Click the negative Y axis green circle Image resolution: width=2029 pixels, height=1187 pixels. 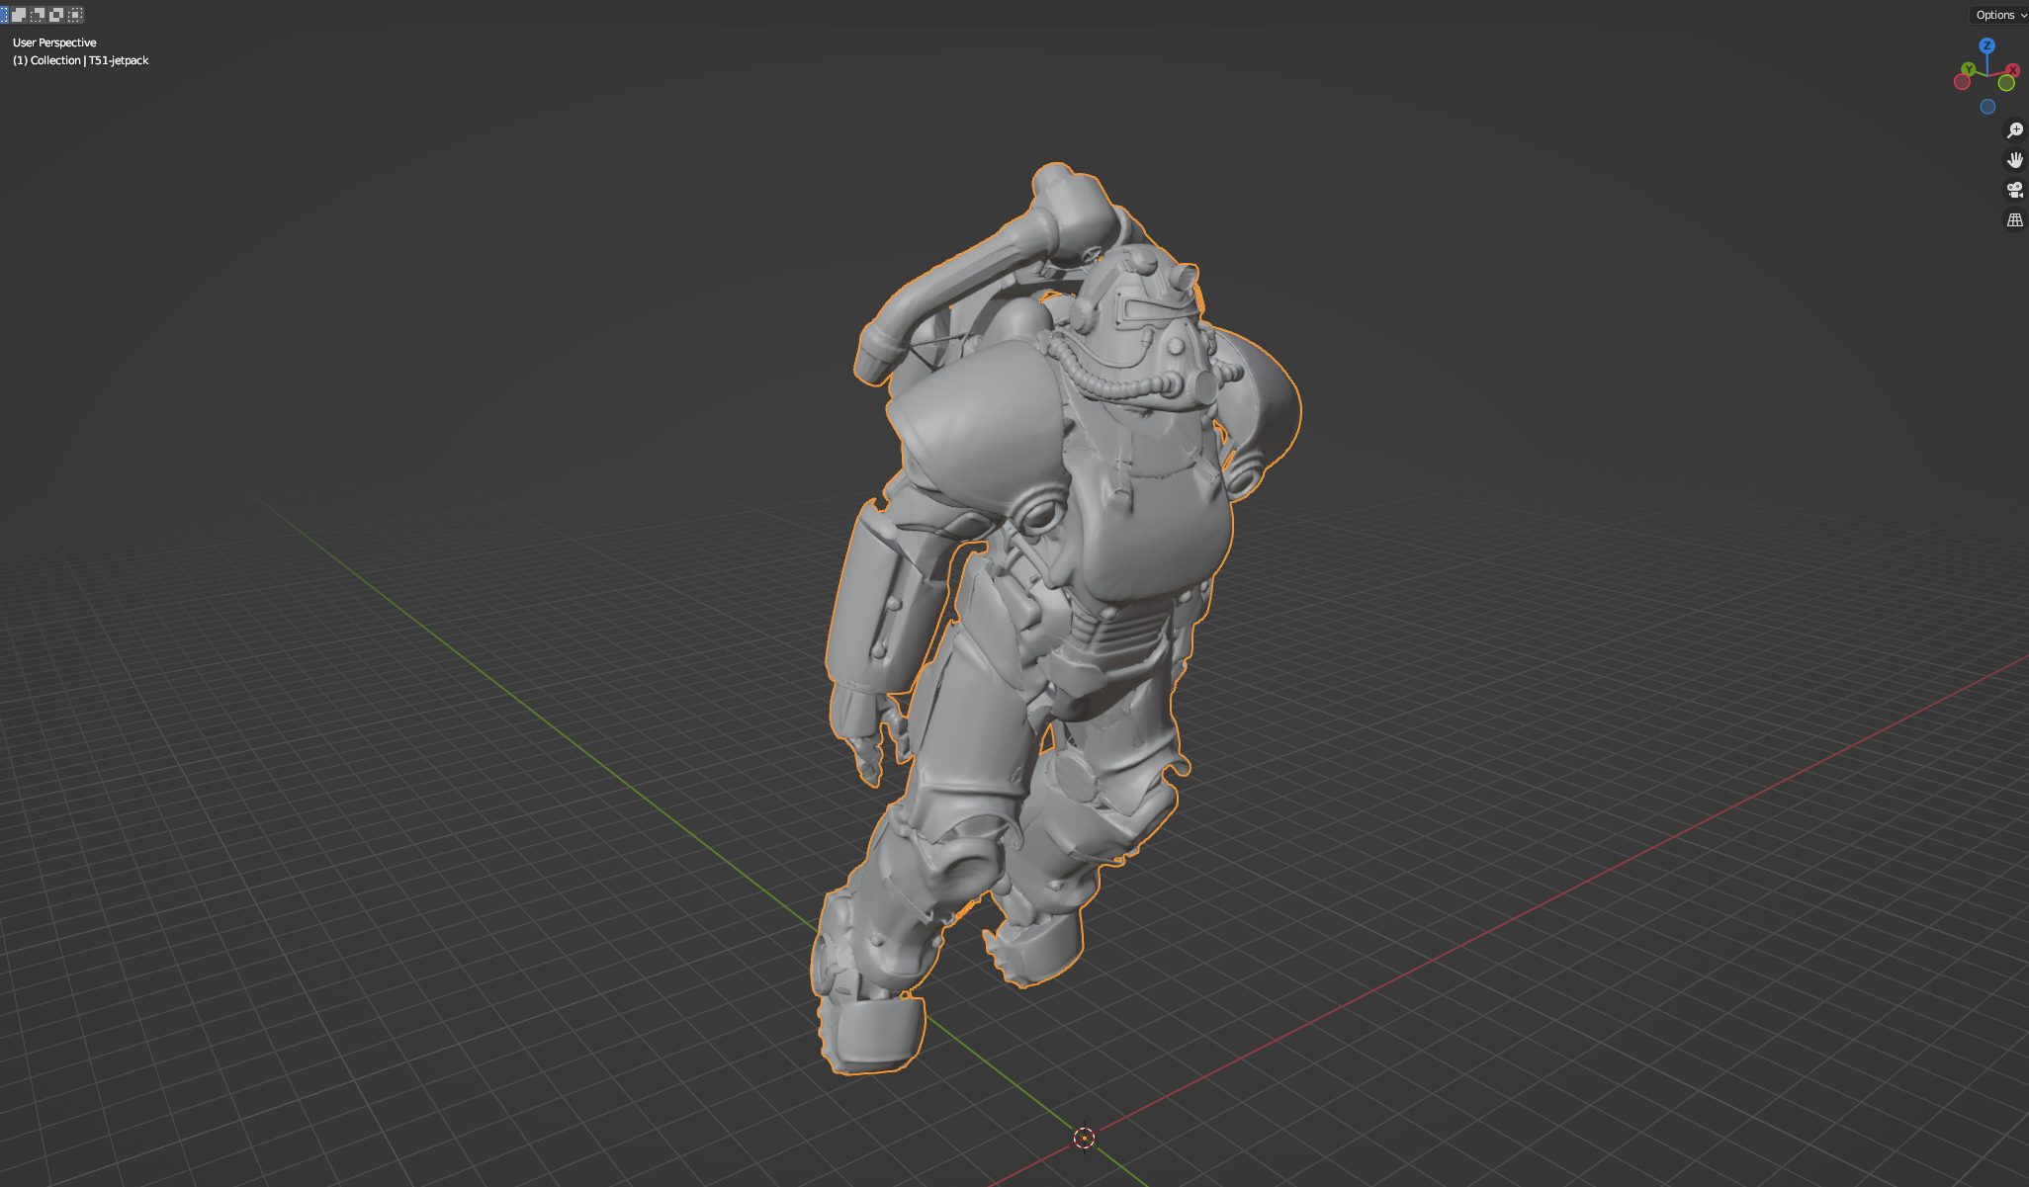tap(2006, 83)
